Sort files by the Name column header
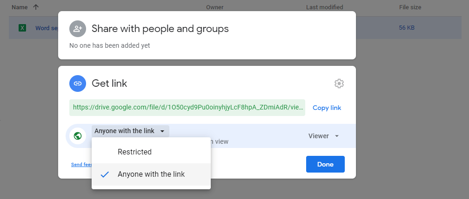 click(20, 7)
